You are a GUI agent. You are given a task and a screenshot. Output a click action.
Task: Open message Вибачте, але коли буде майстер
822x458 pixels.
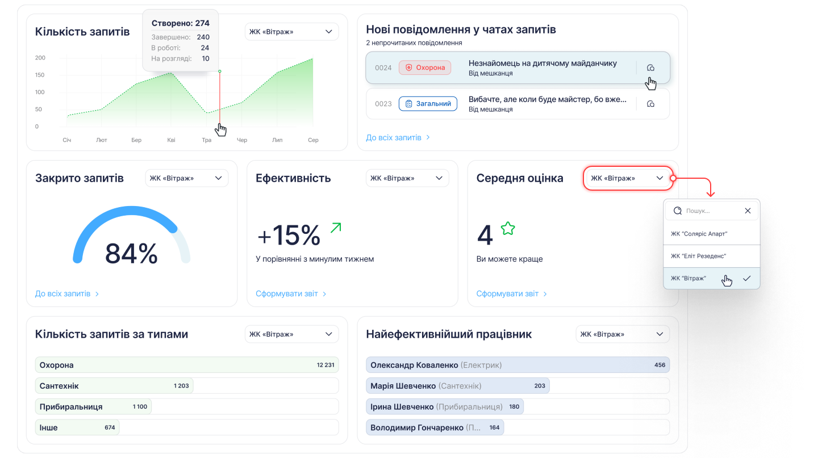click(x=518, y=104)
